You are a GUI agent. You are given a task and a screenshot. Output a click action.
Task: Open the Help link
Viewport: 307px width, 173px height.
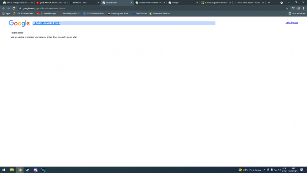(x=288, y=22)
